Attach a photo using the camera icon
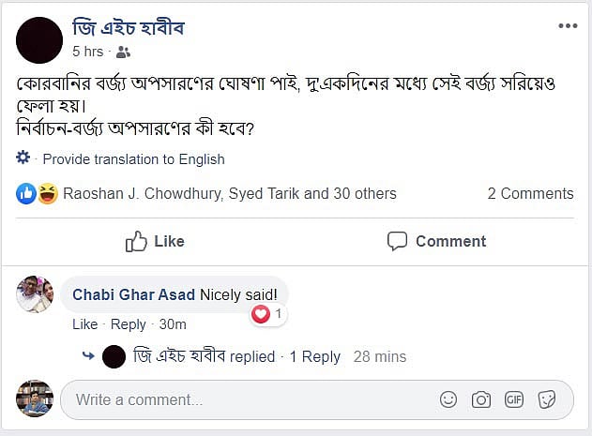 (x=481, y=400)
